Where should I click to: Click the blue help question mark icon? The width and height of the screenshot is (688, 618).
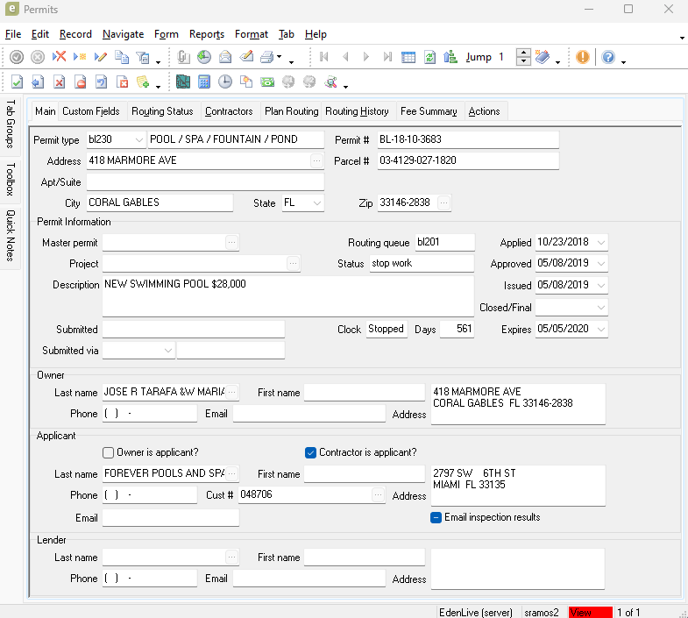pos(608,57)
